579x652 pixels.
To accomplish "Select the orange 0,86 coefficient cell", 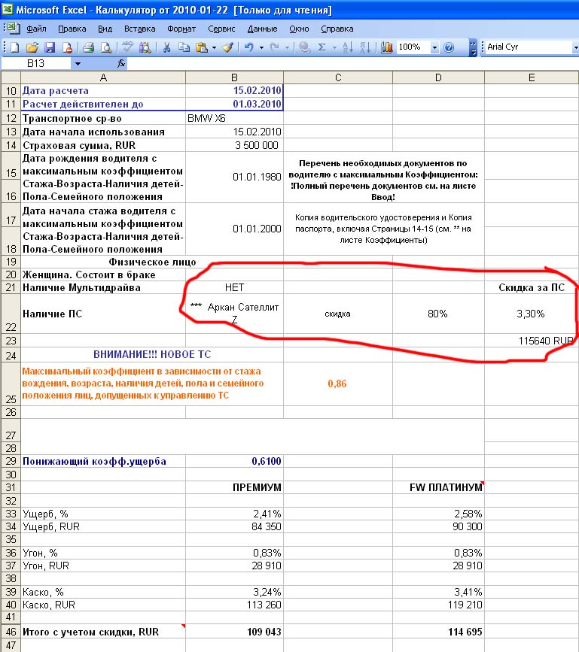I will [x=338, y=384].
